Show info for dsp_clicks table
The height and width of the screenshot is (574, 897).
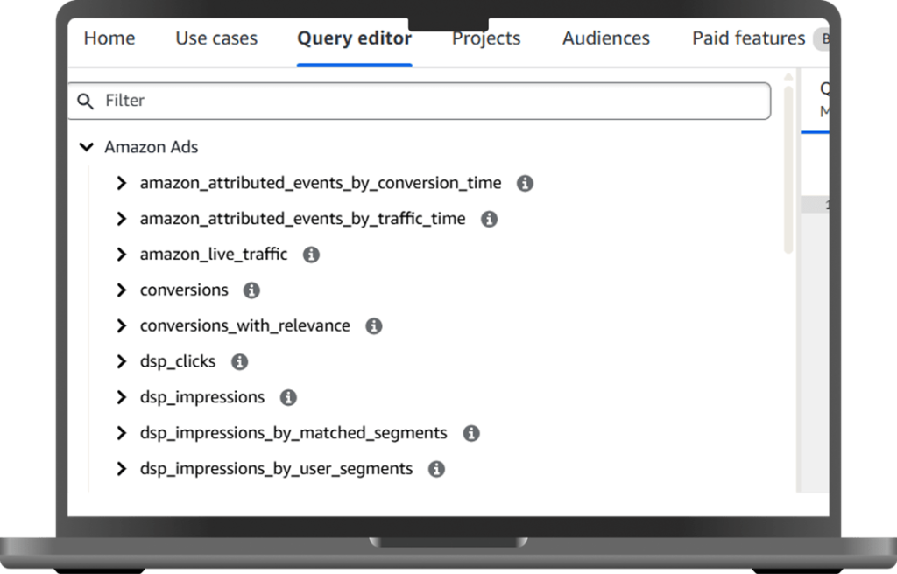pos(239,362)
